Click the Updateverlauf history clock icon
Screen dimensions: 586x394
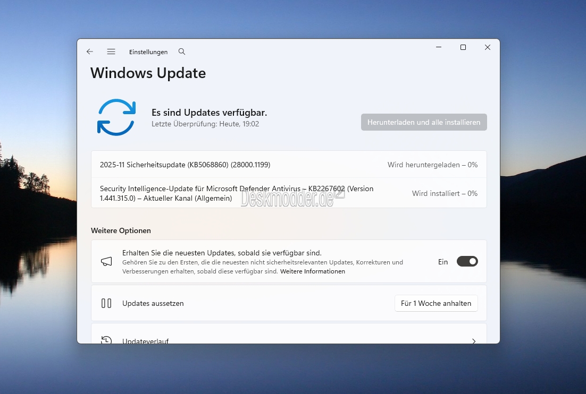tap(106, 340)
